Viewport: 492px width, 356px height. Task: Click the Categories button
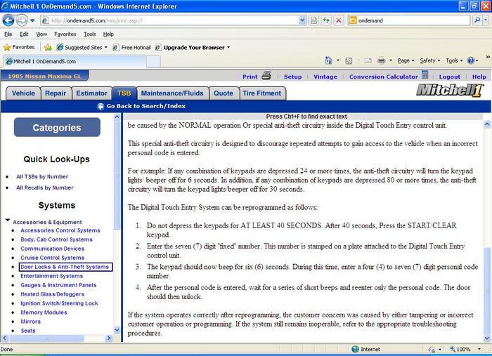coord(57,127)
